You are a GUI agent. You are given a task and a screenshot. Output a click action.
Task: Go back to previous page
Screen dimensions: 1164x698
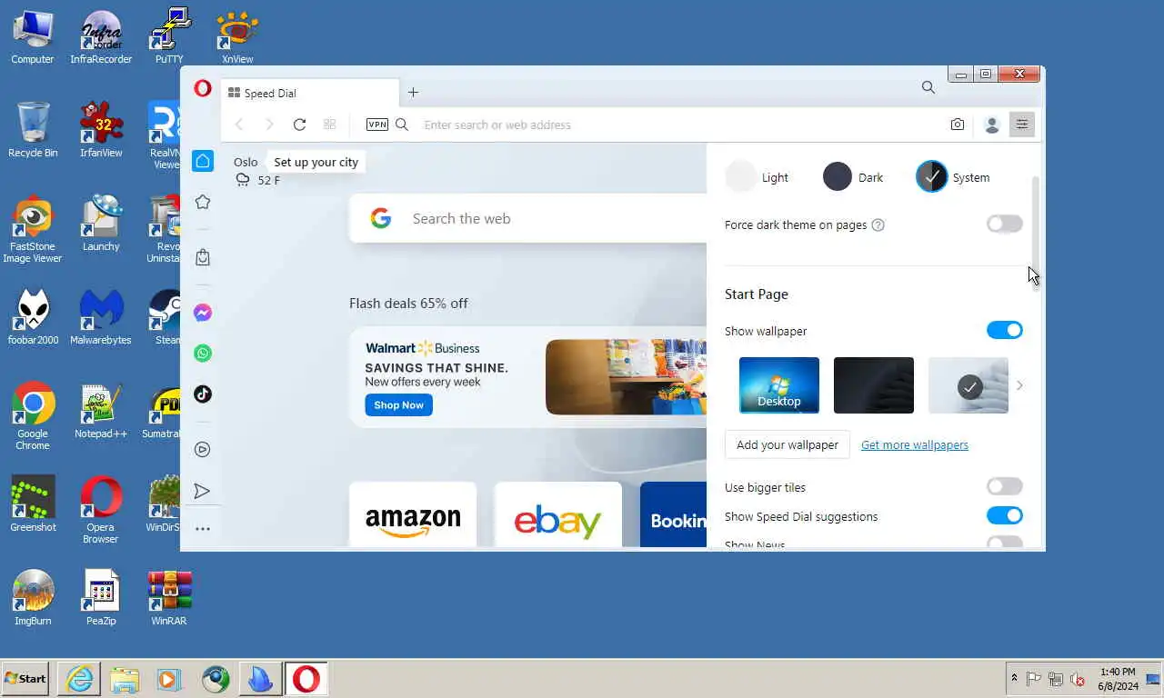pos(239,125)
